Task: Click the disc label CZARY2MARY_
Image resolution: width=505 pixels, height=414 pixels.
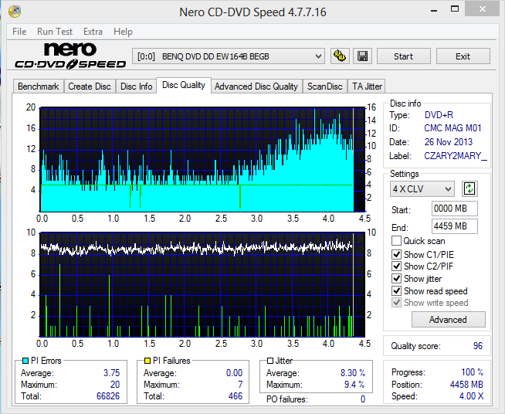Action: click(x=456, y=156)
